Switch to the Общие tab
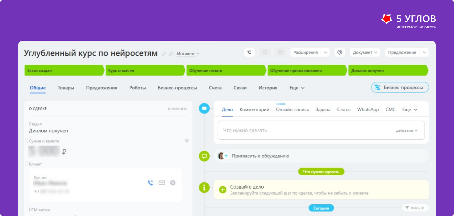Image resolution: width=454 pixels, height=216 pixels. tap(38, 88)
